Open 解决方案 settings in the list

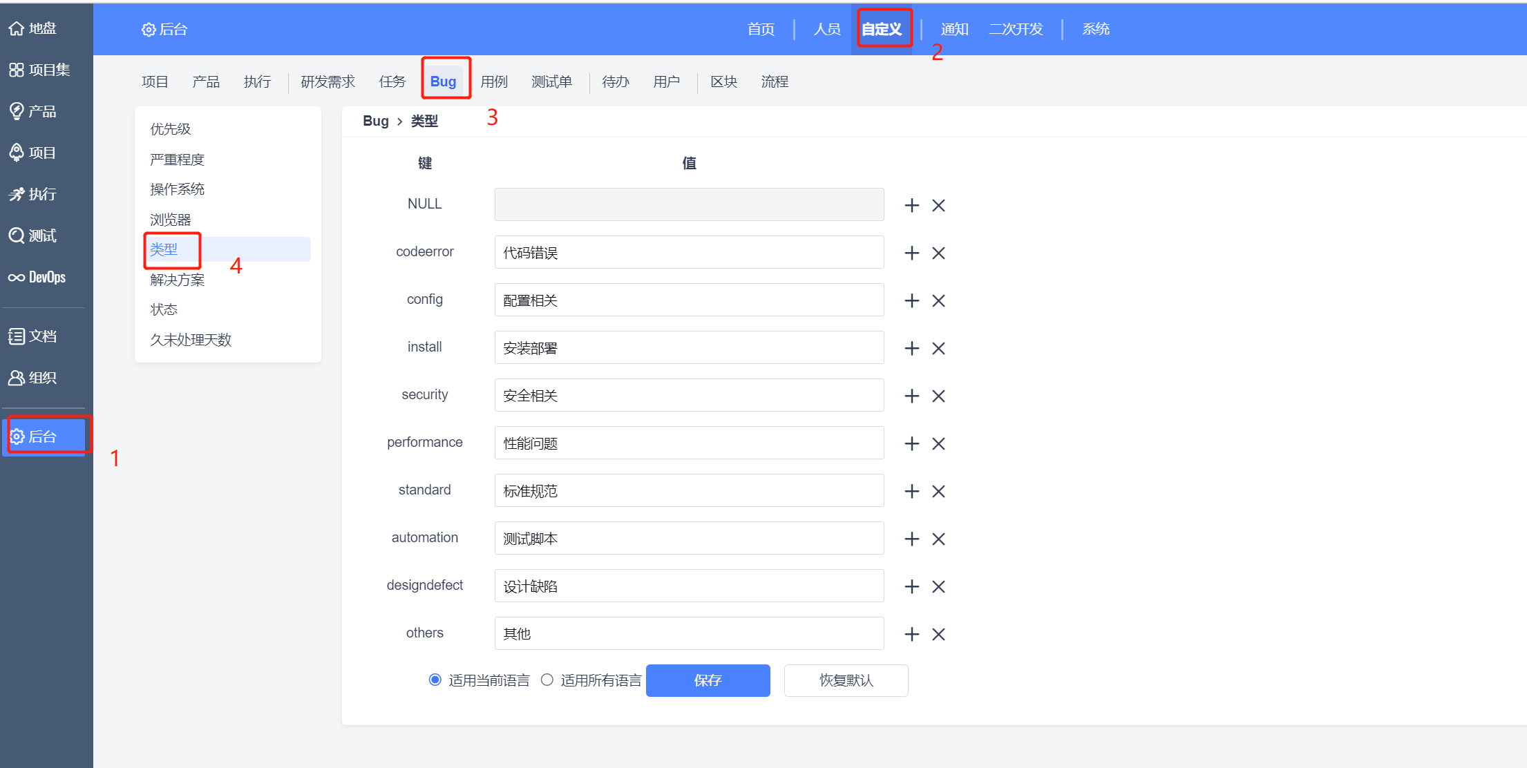178,280
